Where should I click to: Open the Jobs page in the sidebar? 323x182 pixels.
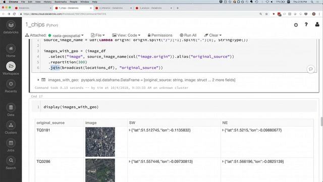click(x=11, y=146)
